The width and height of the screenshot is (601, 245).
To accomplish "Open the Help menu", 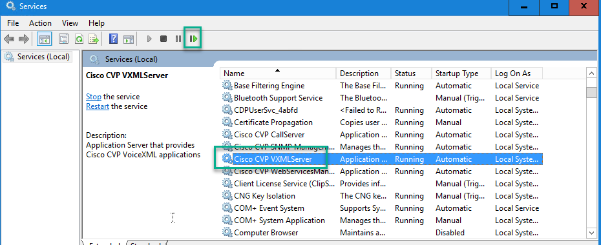I will (96, 23).
